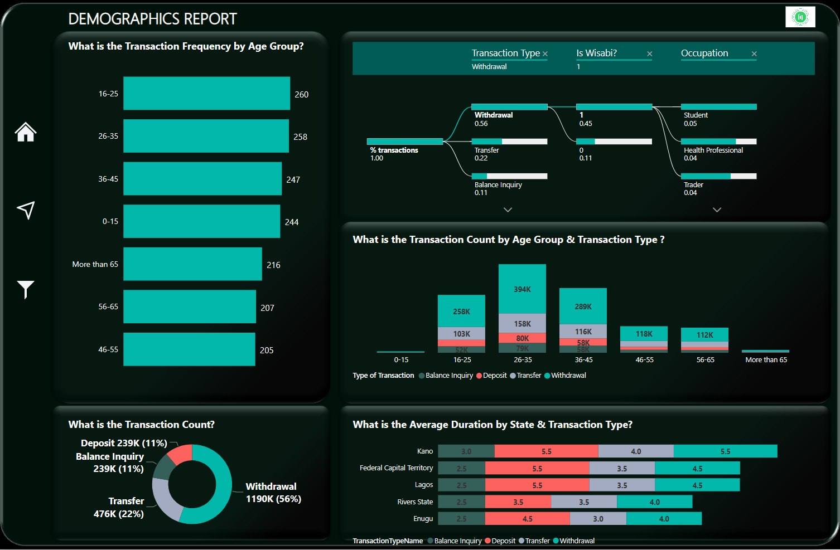Expand the chevron below the Student branch
The width and height of the screenshot is (840, 550).
[717, 210]
